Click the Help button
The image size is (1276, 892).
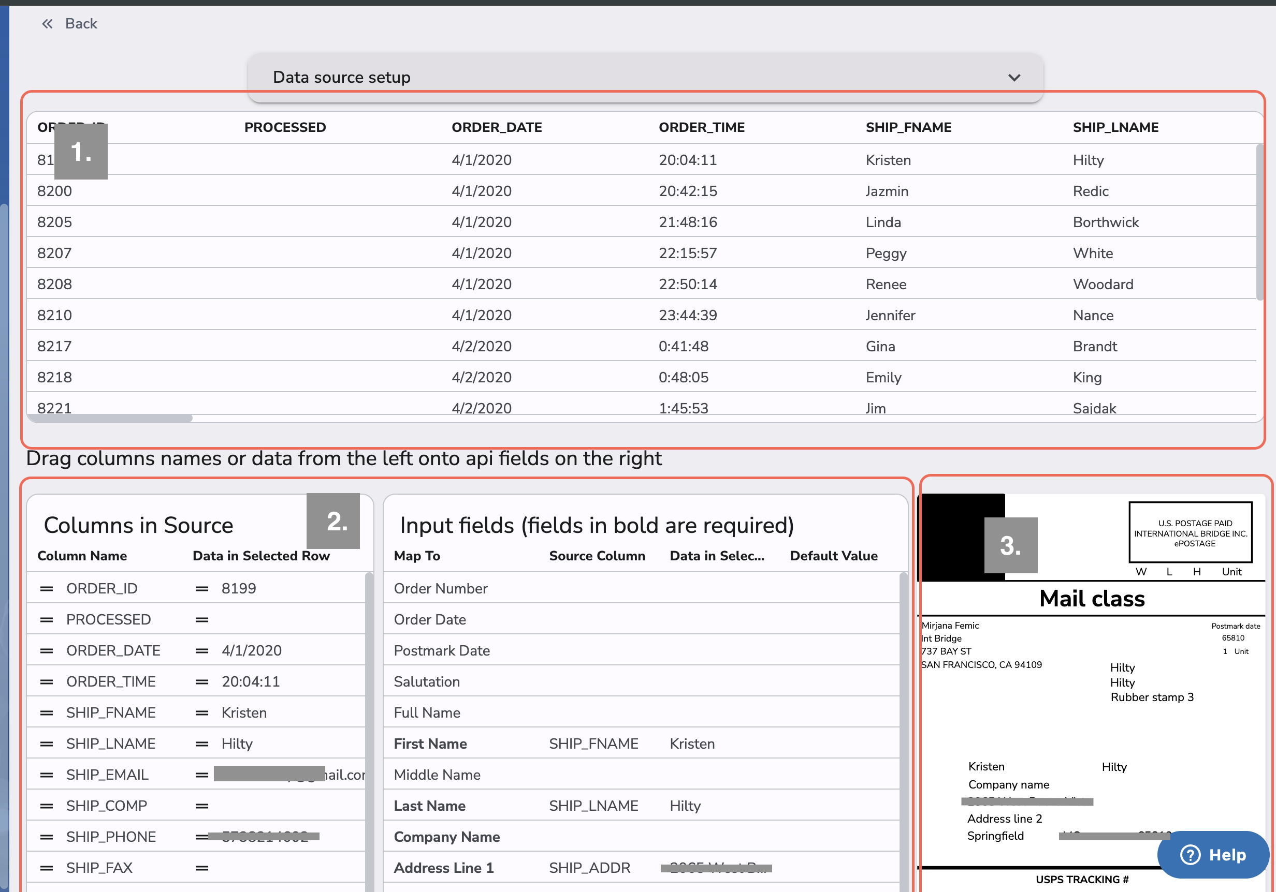click(x=1213, y=855)
